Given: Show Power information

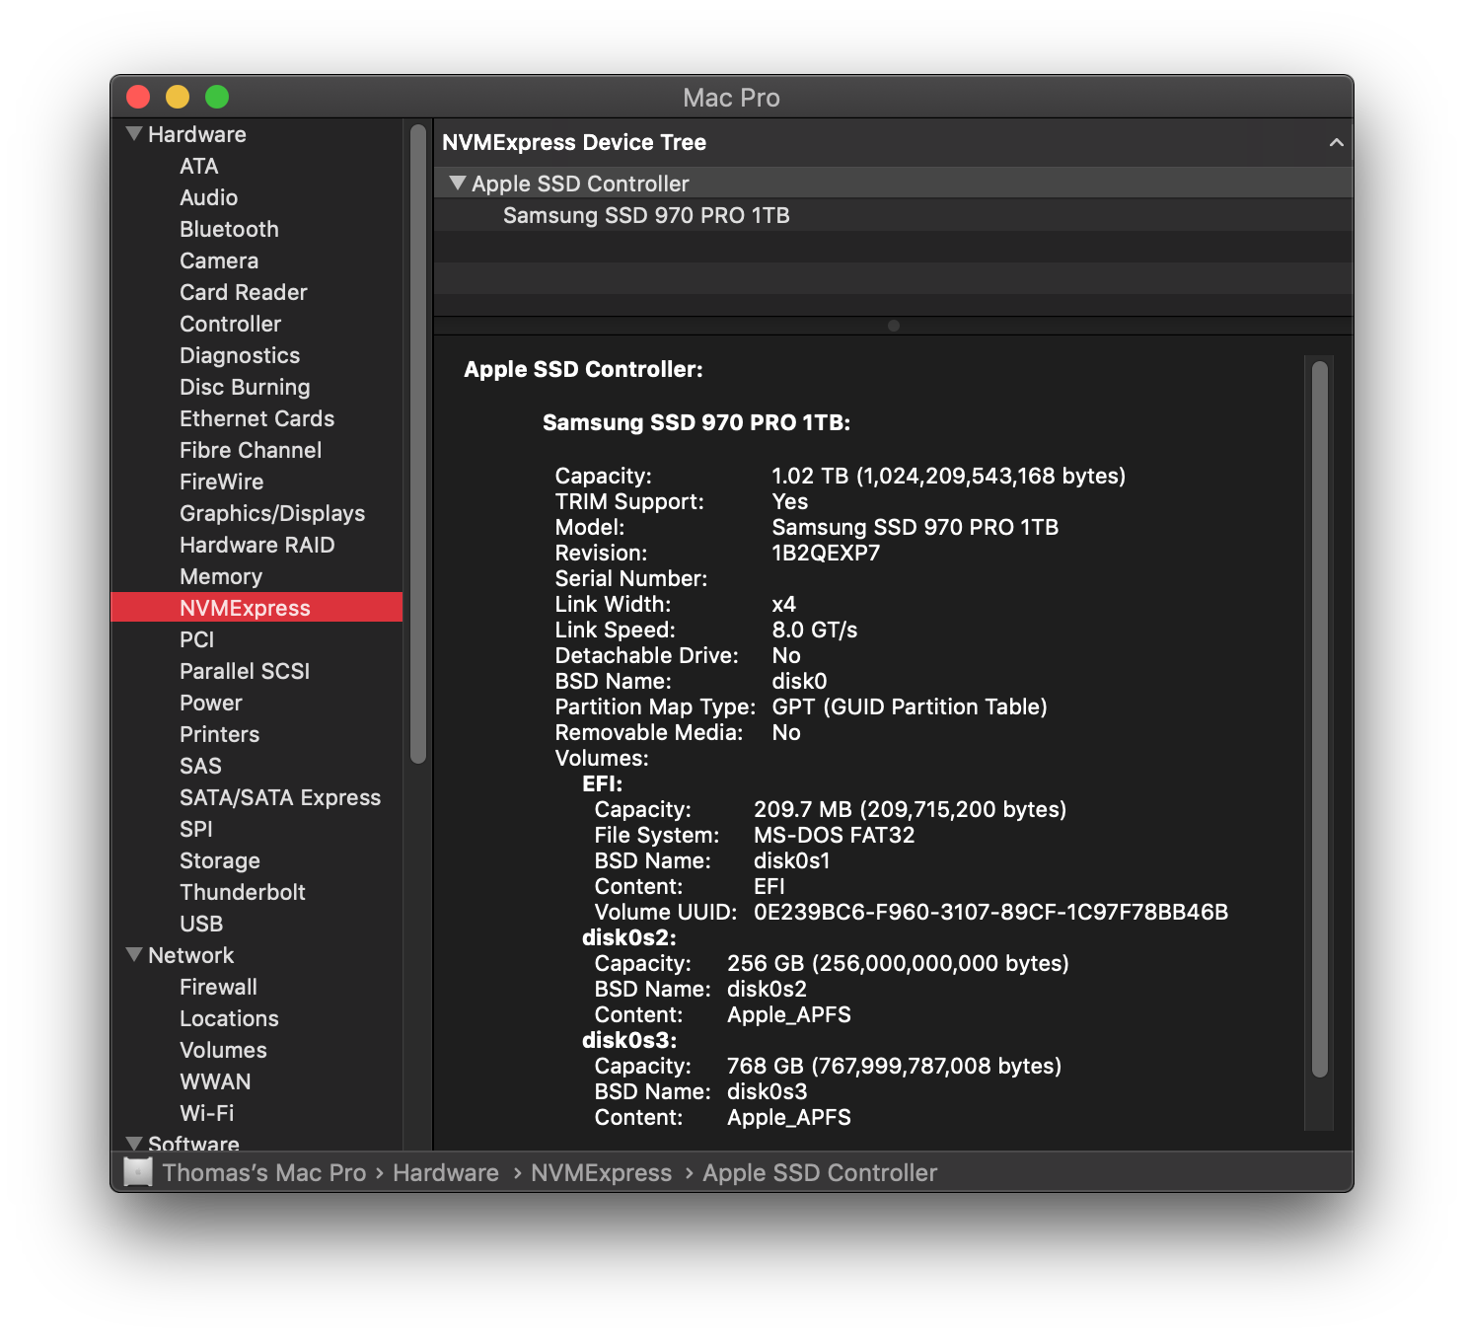Looking at the screenshot, I should point(211,703).
